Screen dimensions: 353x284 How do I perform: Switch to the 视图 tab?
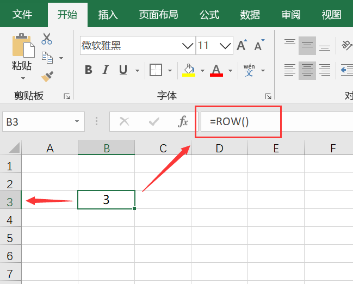(331, 14)
